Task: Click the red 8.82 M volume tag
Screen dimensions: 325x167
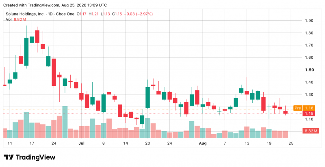Action: click(311, 131)
